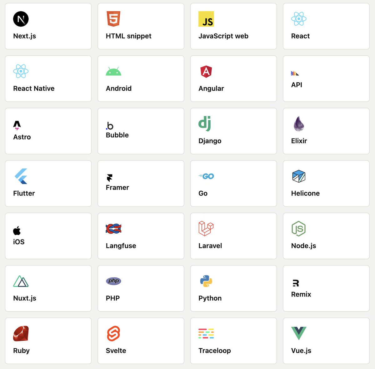Select the Django label
375x369 pixels.
point(210,141)
